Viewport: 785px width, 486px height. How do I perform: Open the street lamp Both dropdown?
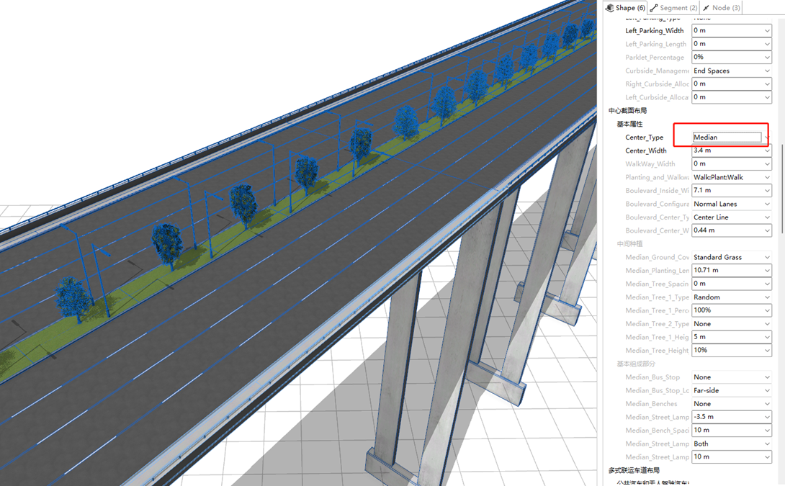coord(732,444)
